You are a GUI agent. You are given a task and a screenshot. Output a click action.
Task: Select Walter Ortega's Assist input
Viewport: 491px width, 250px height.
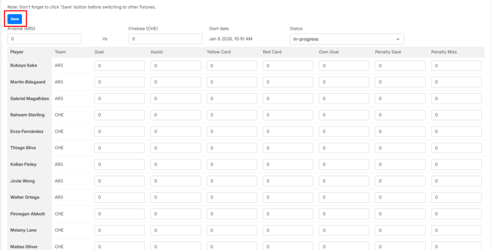175,197
